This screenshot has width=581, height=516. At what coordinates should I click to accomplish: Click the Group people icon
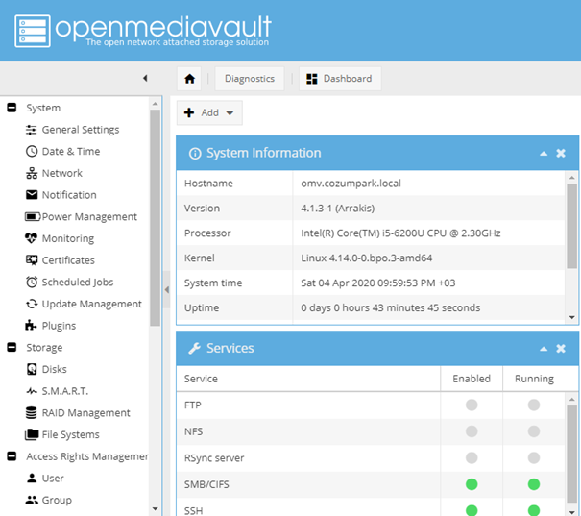tap(32, 500)
